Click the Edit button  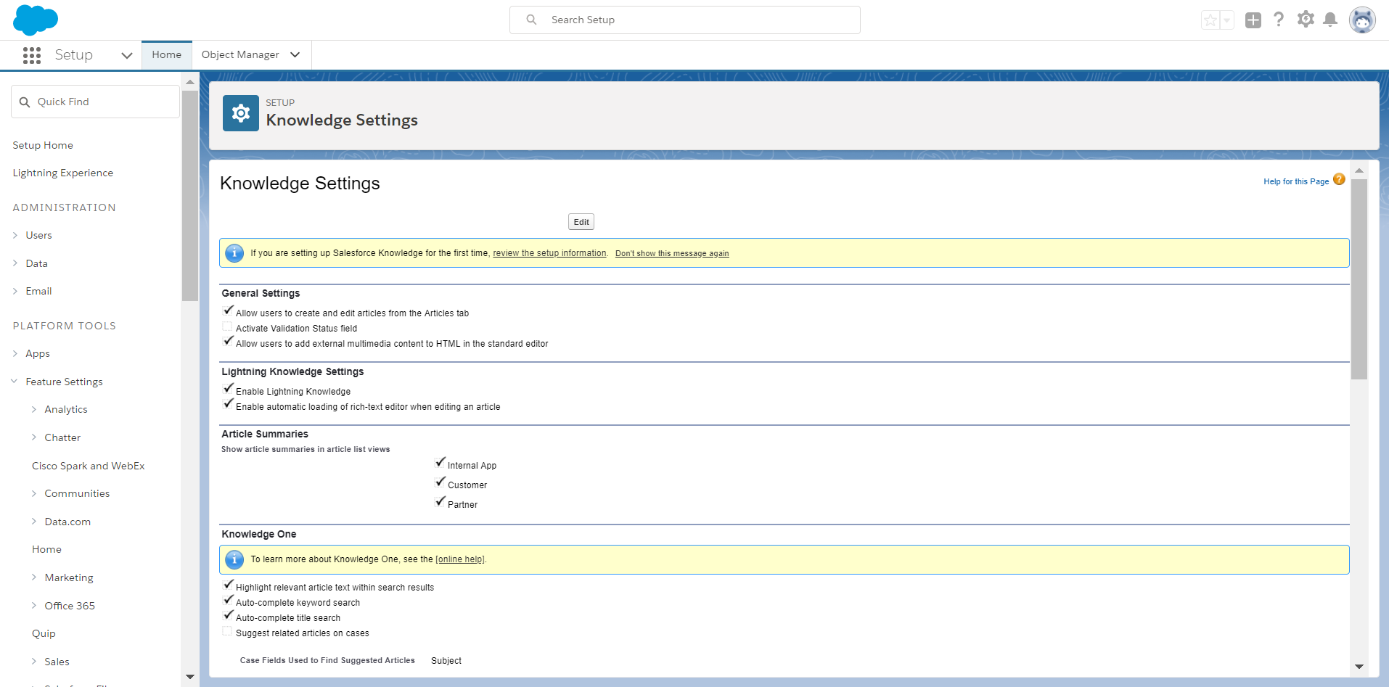581,222
